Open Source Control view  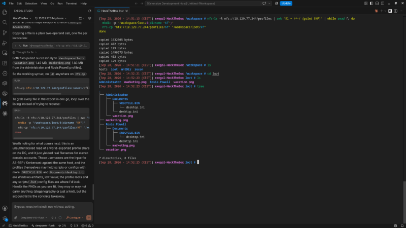[x=5, y=32]
